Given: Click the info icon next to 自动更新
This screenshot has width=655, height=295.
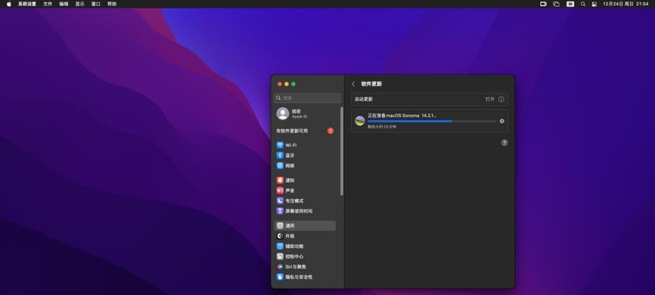Looking at the screenshot, I should (501, 100).
